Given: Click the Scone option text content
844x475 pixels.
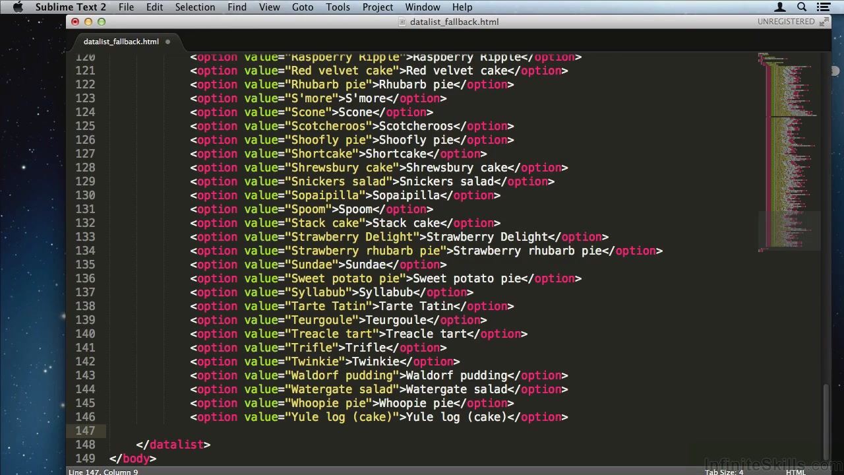Looking at the screenshot, I should [355, 112].
